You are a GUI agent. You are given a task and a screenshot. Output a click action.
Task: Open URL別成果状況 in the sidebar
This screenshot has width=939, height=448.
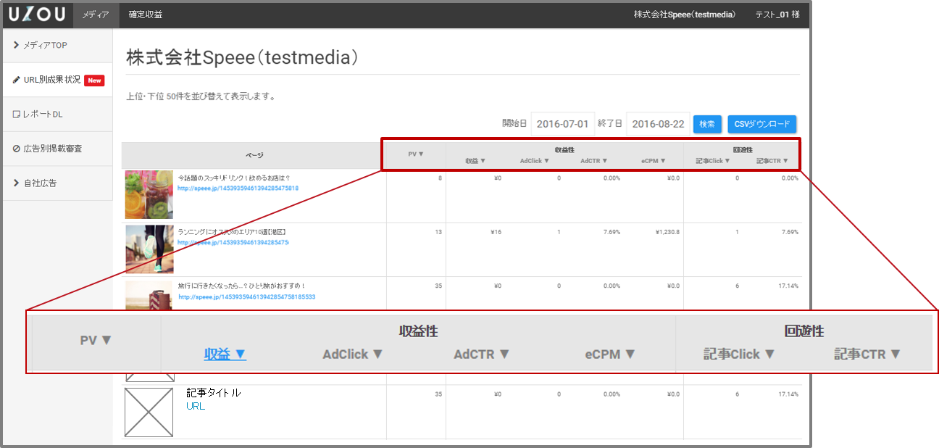51,80
